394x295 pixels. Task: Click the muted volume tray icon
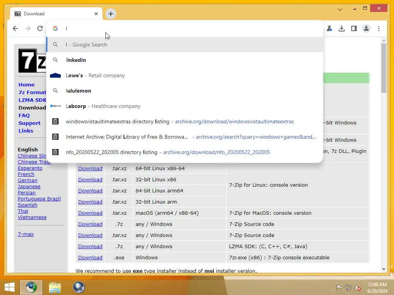coord(358,287)
